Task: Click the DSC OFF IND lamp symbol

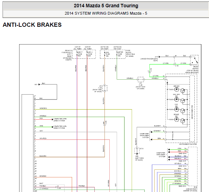Action: click(177, 99)
